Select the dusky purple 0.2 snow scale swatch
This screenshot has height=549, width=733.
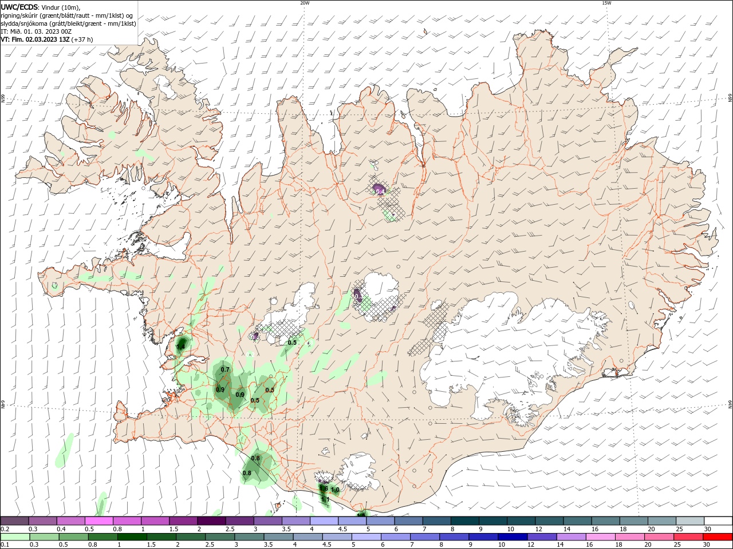pos(15,521)
